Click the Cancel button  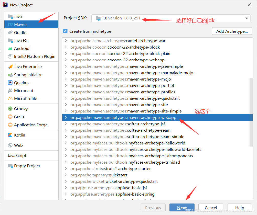point(211,208)
